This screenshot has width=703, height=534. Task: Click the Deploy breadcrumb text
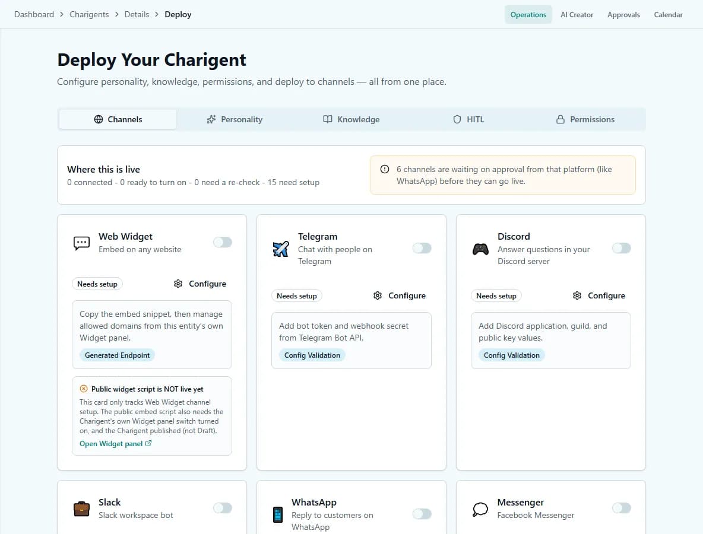pos(178,14)
